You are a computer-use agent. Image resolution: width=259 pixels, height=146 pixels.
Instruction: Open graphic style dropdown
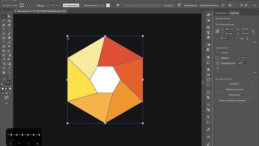click(x=111, y=5)
